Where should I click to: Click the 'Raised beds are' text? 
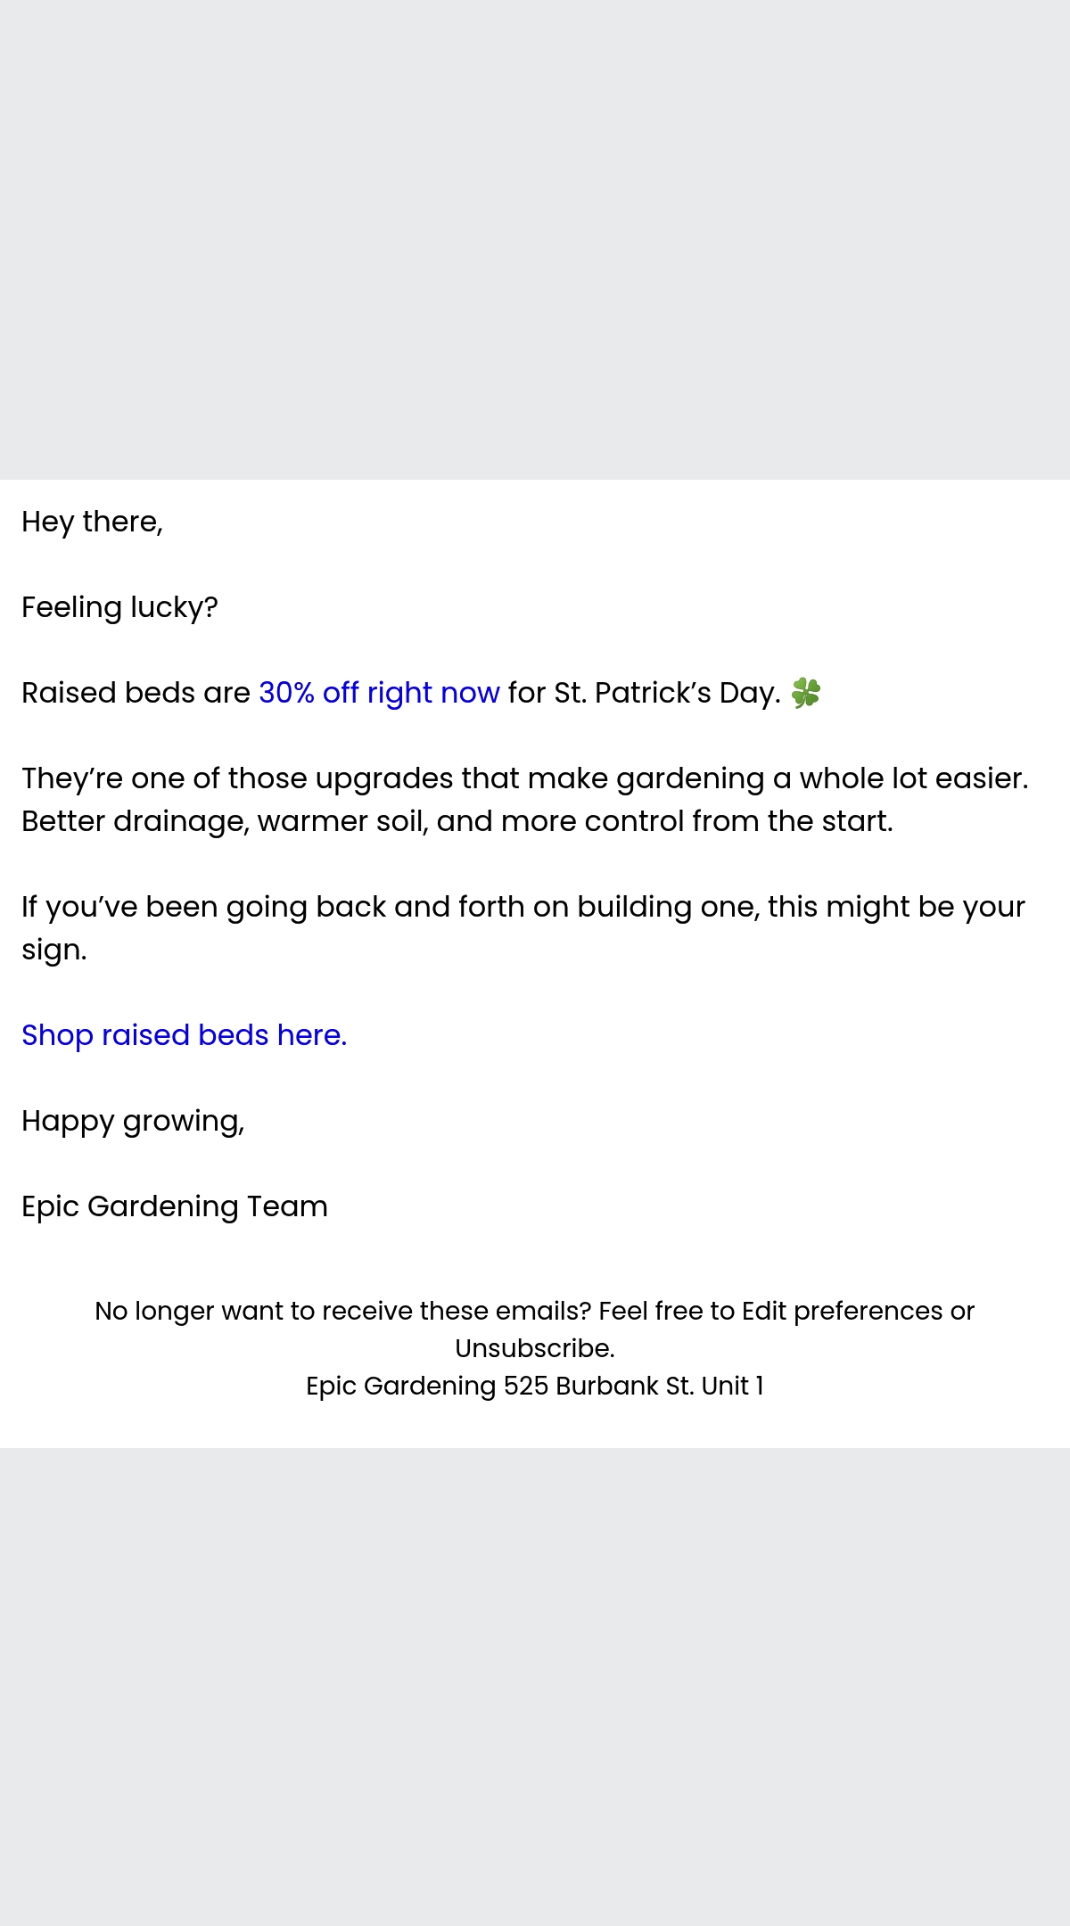(136, 693)
